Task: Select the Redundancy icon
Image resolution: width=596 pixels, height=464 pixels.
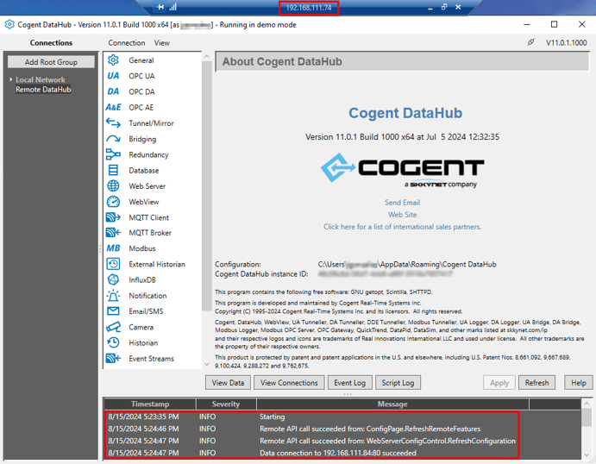Action: [113, 154]
